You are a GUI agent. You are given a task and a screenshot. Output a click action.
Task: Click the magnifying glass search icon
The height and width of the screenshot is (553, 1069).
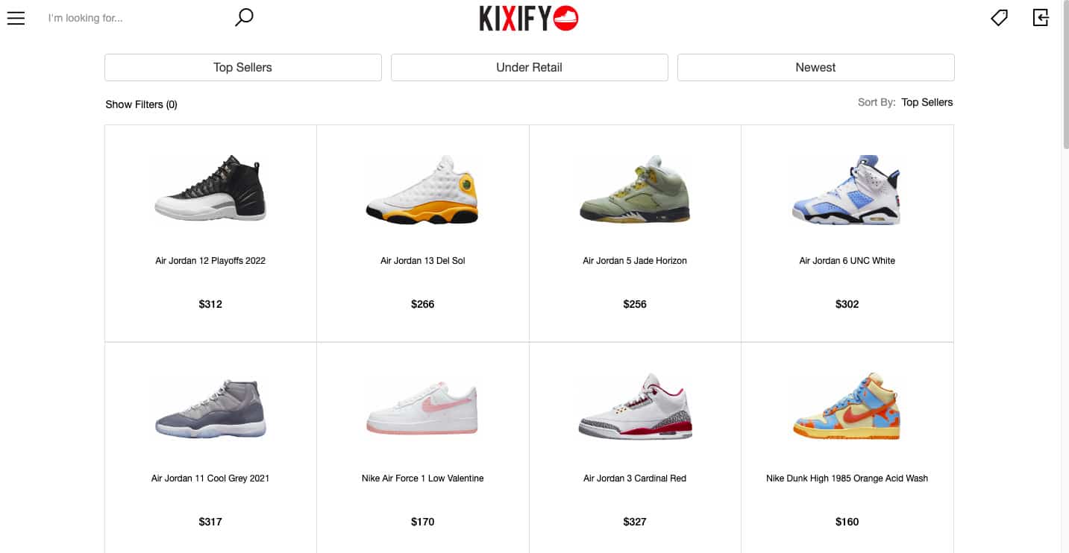coord(244,17)
